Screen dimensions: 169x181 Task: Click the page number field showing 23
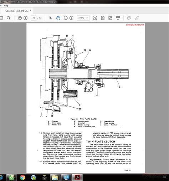tap(34, 18)
